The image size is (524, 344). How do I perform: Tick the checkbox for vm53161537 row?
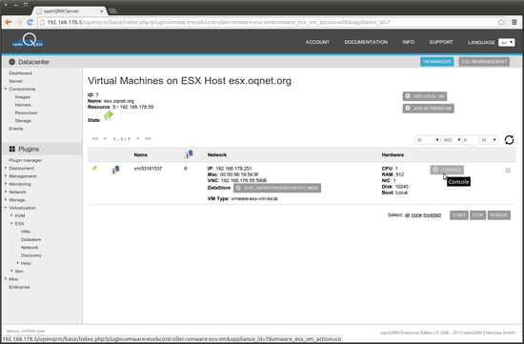pyautogui.click(x=508, y=171)
